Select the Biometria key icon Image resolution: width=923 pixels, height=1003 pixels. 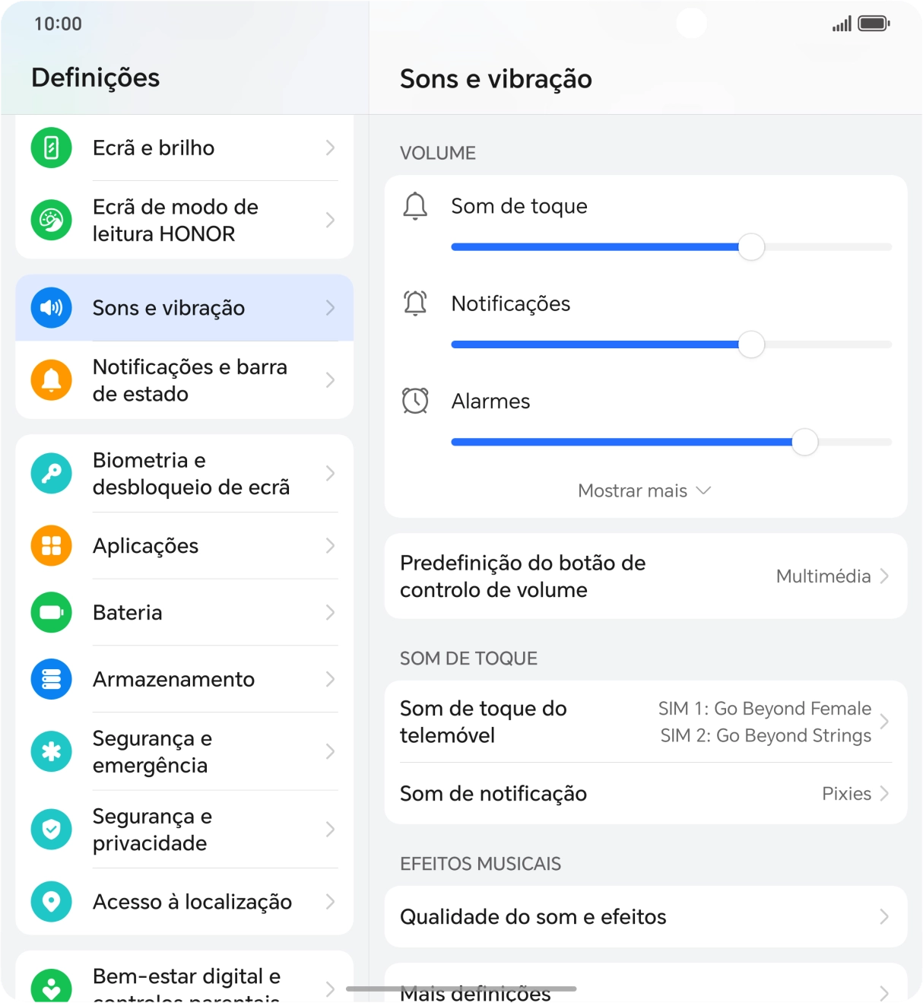[50, 473]
